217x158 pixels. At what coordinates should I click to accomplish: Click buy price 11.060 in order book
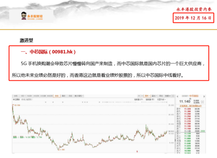pyautogui.click(x=188, y=141)
